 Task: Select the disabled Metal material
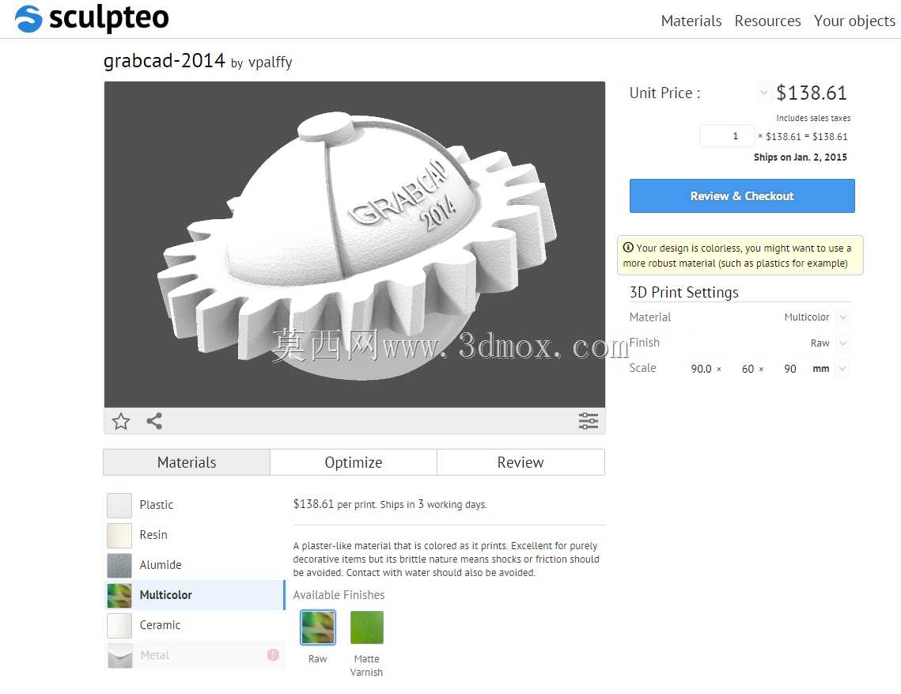(x=195, y=654)
